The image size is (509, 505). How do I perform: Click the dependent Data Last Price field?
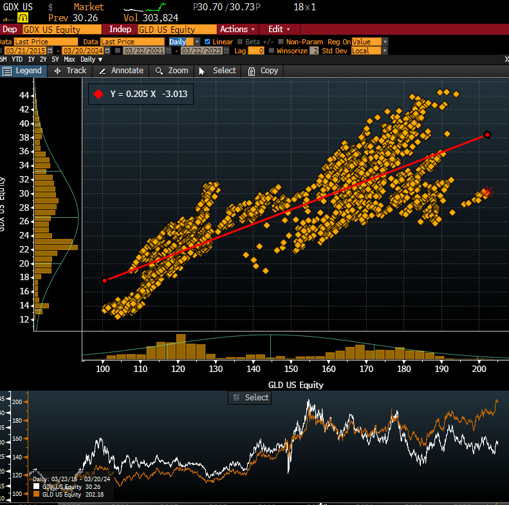46,42
